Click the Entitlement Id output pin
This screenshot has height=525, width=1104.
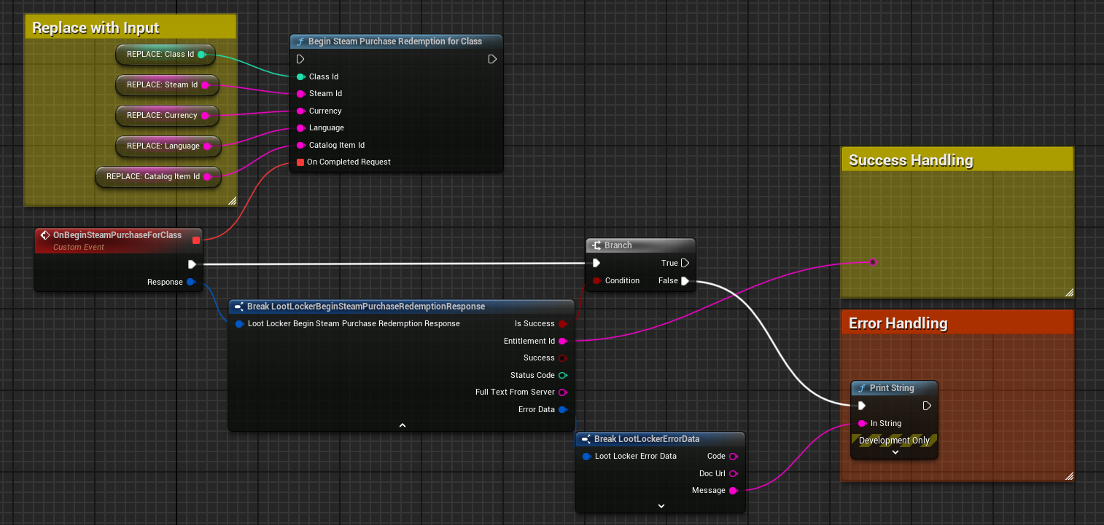tap(562, 341)
